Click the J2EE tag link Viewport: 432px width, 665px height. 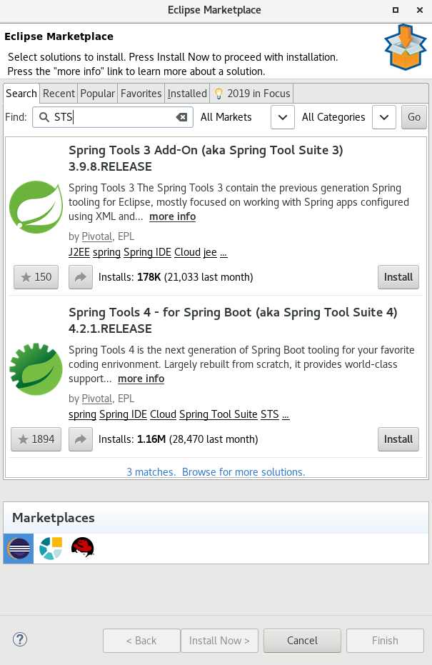point(79,252)
